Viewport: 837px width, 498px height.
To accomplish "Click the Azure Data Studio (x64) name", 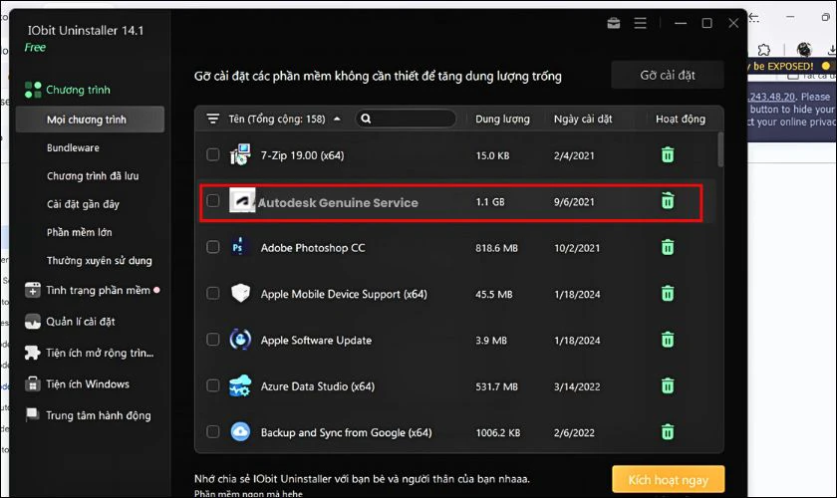I will [x=318, y=386].
